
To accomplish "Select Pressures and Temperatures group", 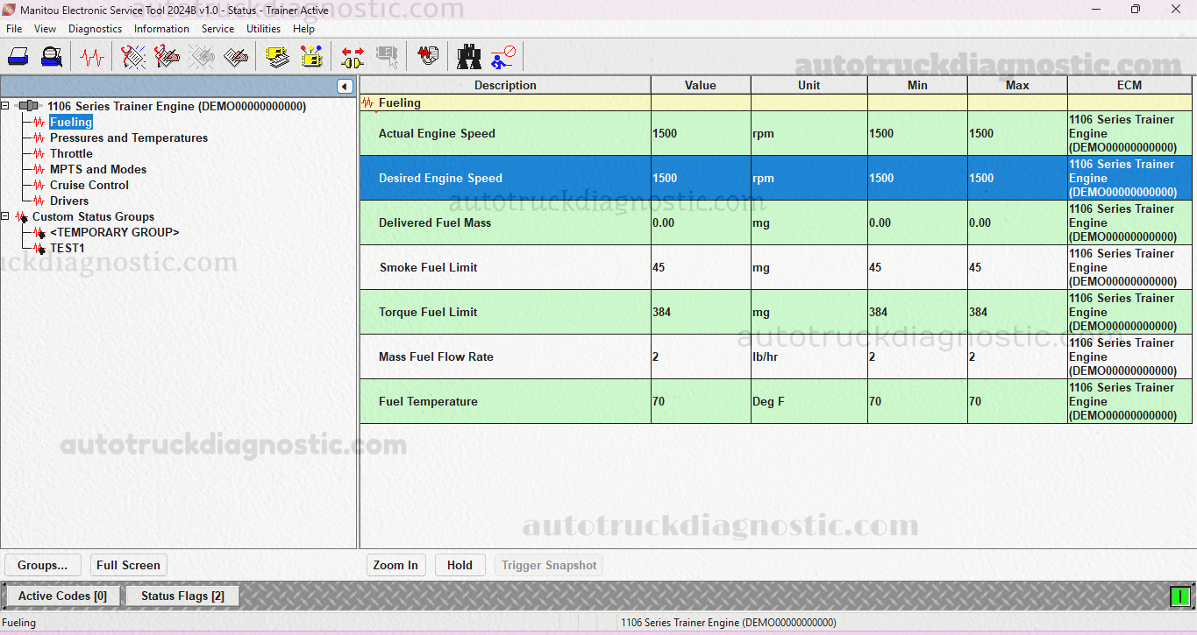I will [129, 138].
